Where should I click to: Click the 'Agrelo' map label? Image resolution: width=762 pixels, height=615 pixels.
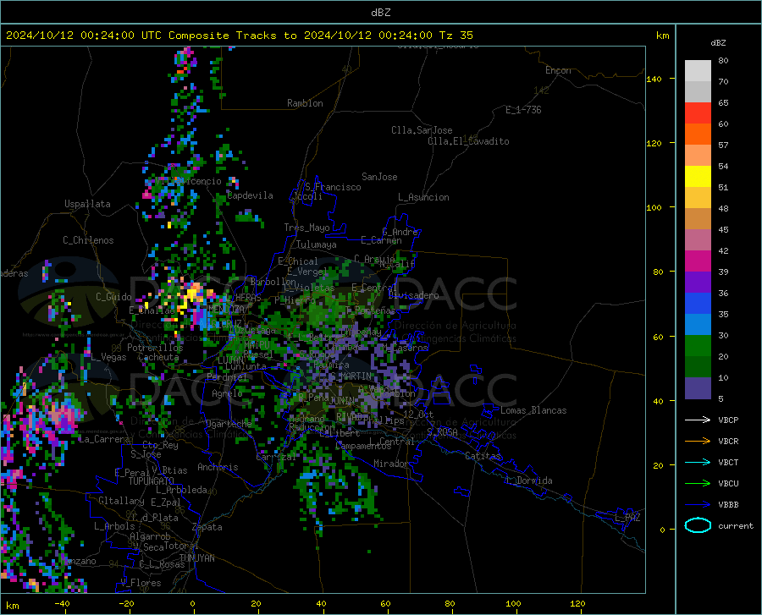coord(227,393)
